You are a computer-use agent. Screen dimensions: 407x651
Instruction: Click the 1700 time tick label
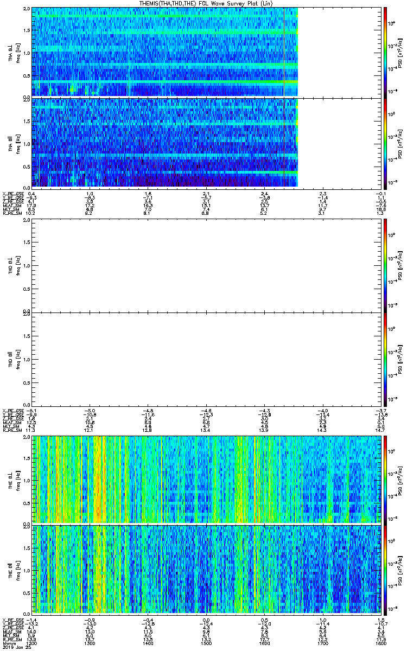(x=322, y=642)
